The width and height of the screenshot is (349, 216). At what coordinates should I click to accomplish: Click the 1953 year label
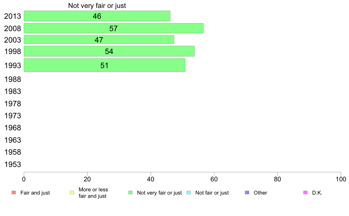[x=13, y=164]
